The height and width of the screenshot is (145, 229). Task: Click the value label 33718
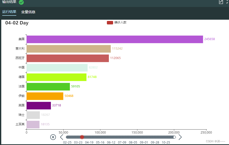click(57, 105)
